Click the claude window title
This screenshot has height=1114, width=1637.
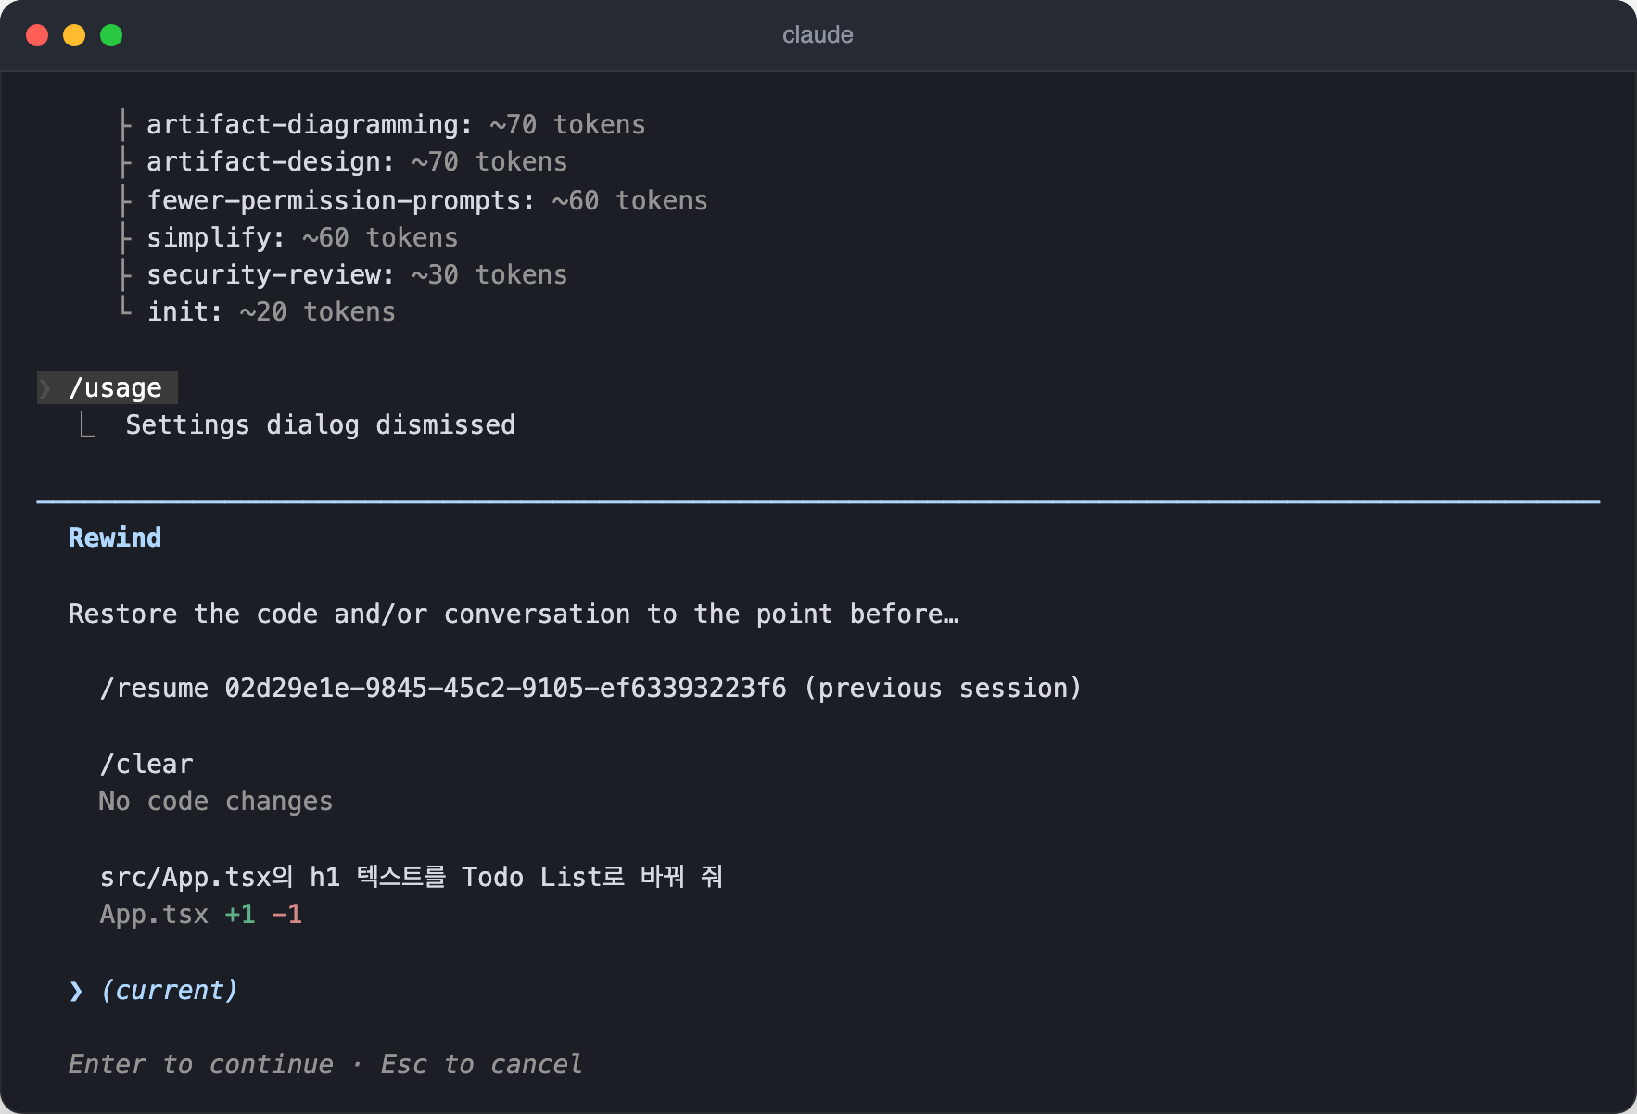pos(818,35)
